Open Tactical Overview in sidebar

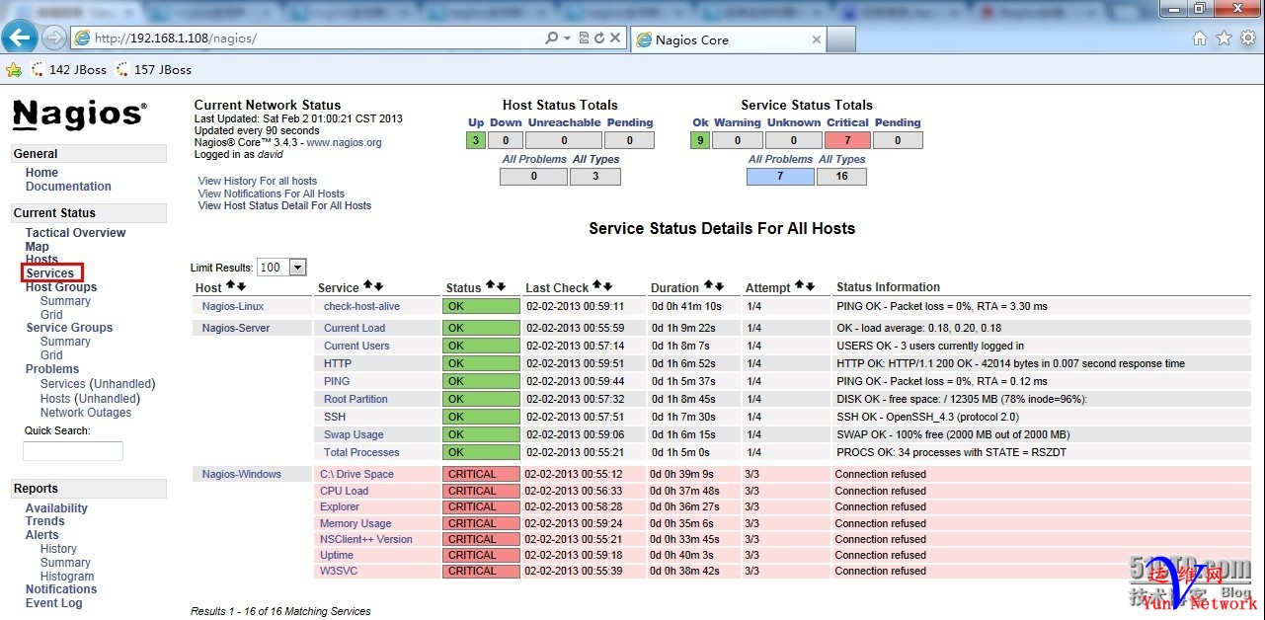pos(75,233)
